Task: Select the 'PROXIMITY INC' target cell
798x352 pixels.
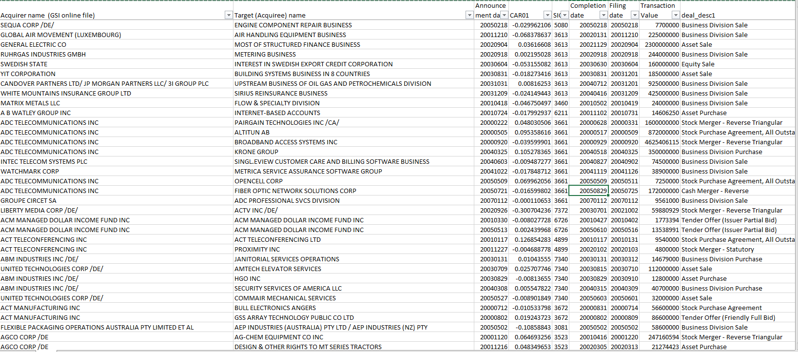Action: (x=353, y=249)
